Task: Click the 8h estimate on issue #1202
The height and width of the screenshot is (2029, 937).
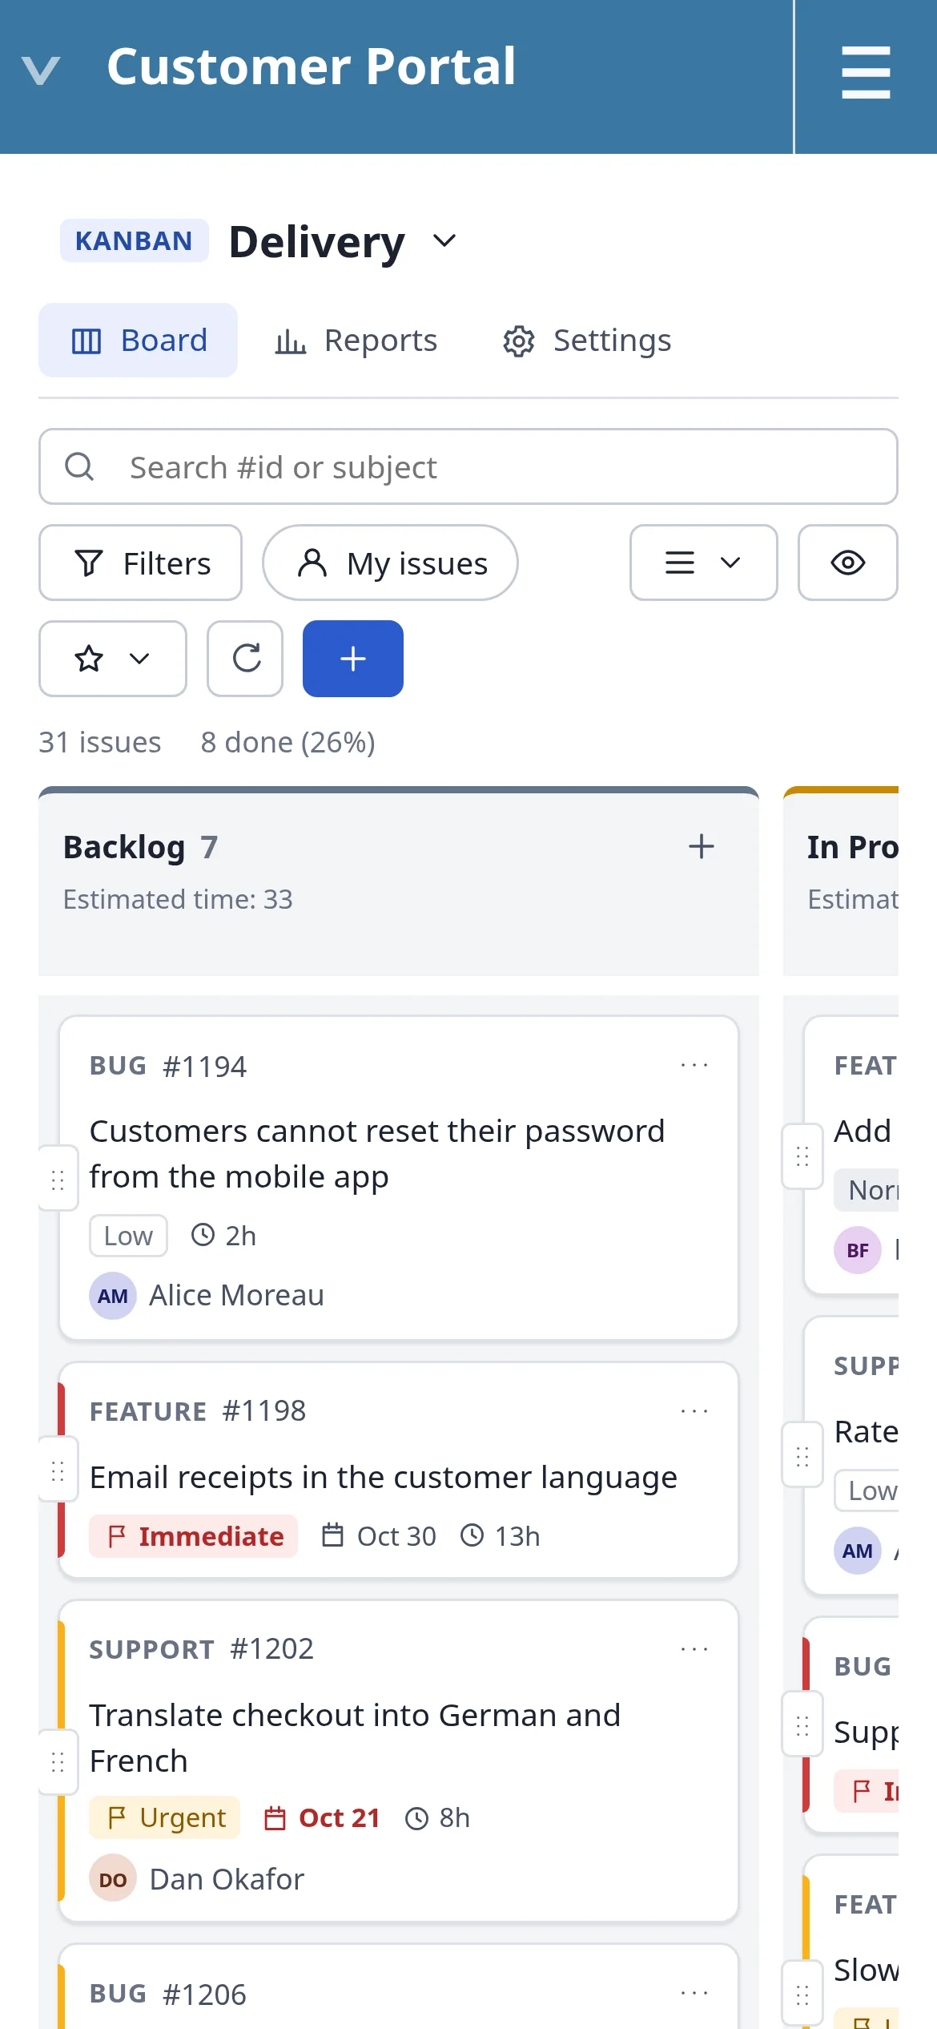Action: coord(437,1818)
